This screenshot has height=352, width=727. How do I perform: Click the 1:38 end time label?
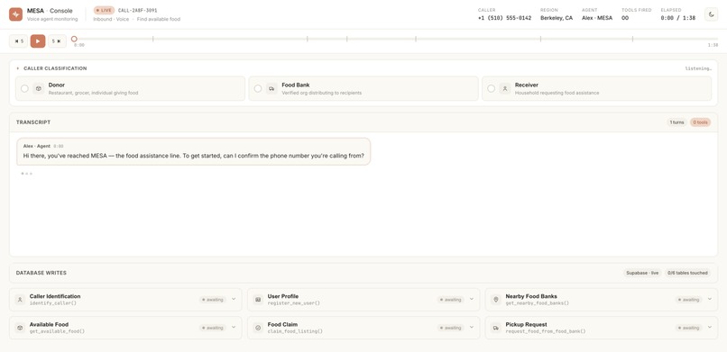click(713, 45)
